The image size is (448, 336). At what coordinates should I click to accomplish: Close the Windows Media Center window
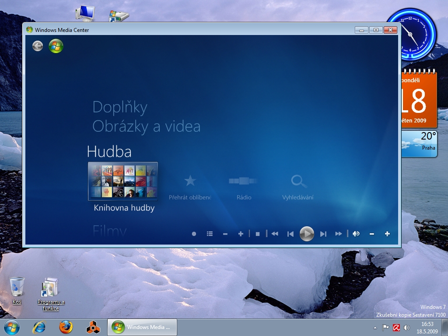coord(390,30)
